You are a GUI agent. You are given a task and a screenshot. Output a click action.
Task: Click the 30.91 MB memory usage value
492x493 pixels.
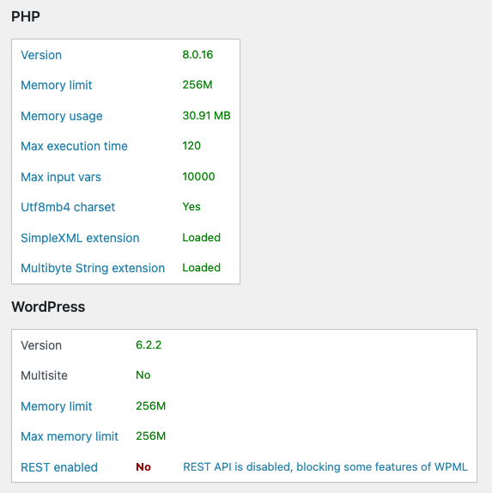[207, 116]
